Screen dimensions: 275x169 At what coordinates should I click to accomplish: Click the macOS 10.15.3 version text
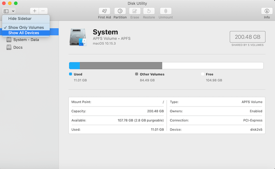tap(104, 43)
